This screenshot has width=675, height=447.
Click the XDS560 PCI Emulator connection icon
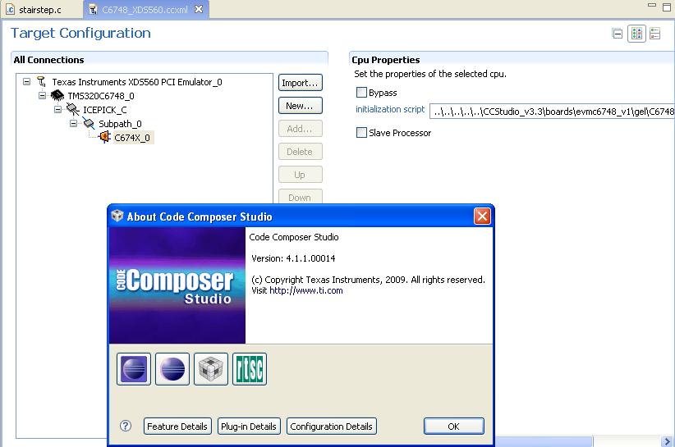41,82
